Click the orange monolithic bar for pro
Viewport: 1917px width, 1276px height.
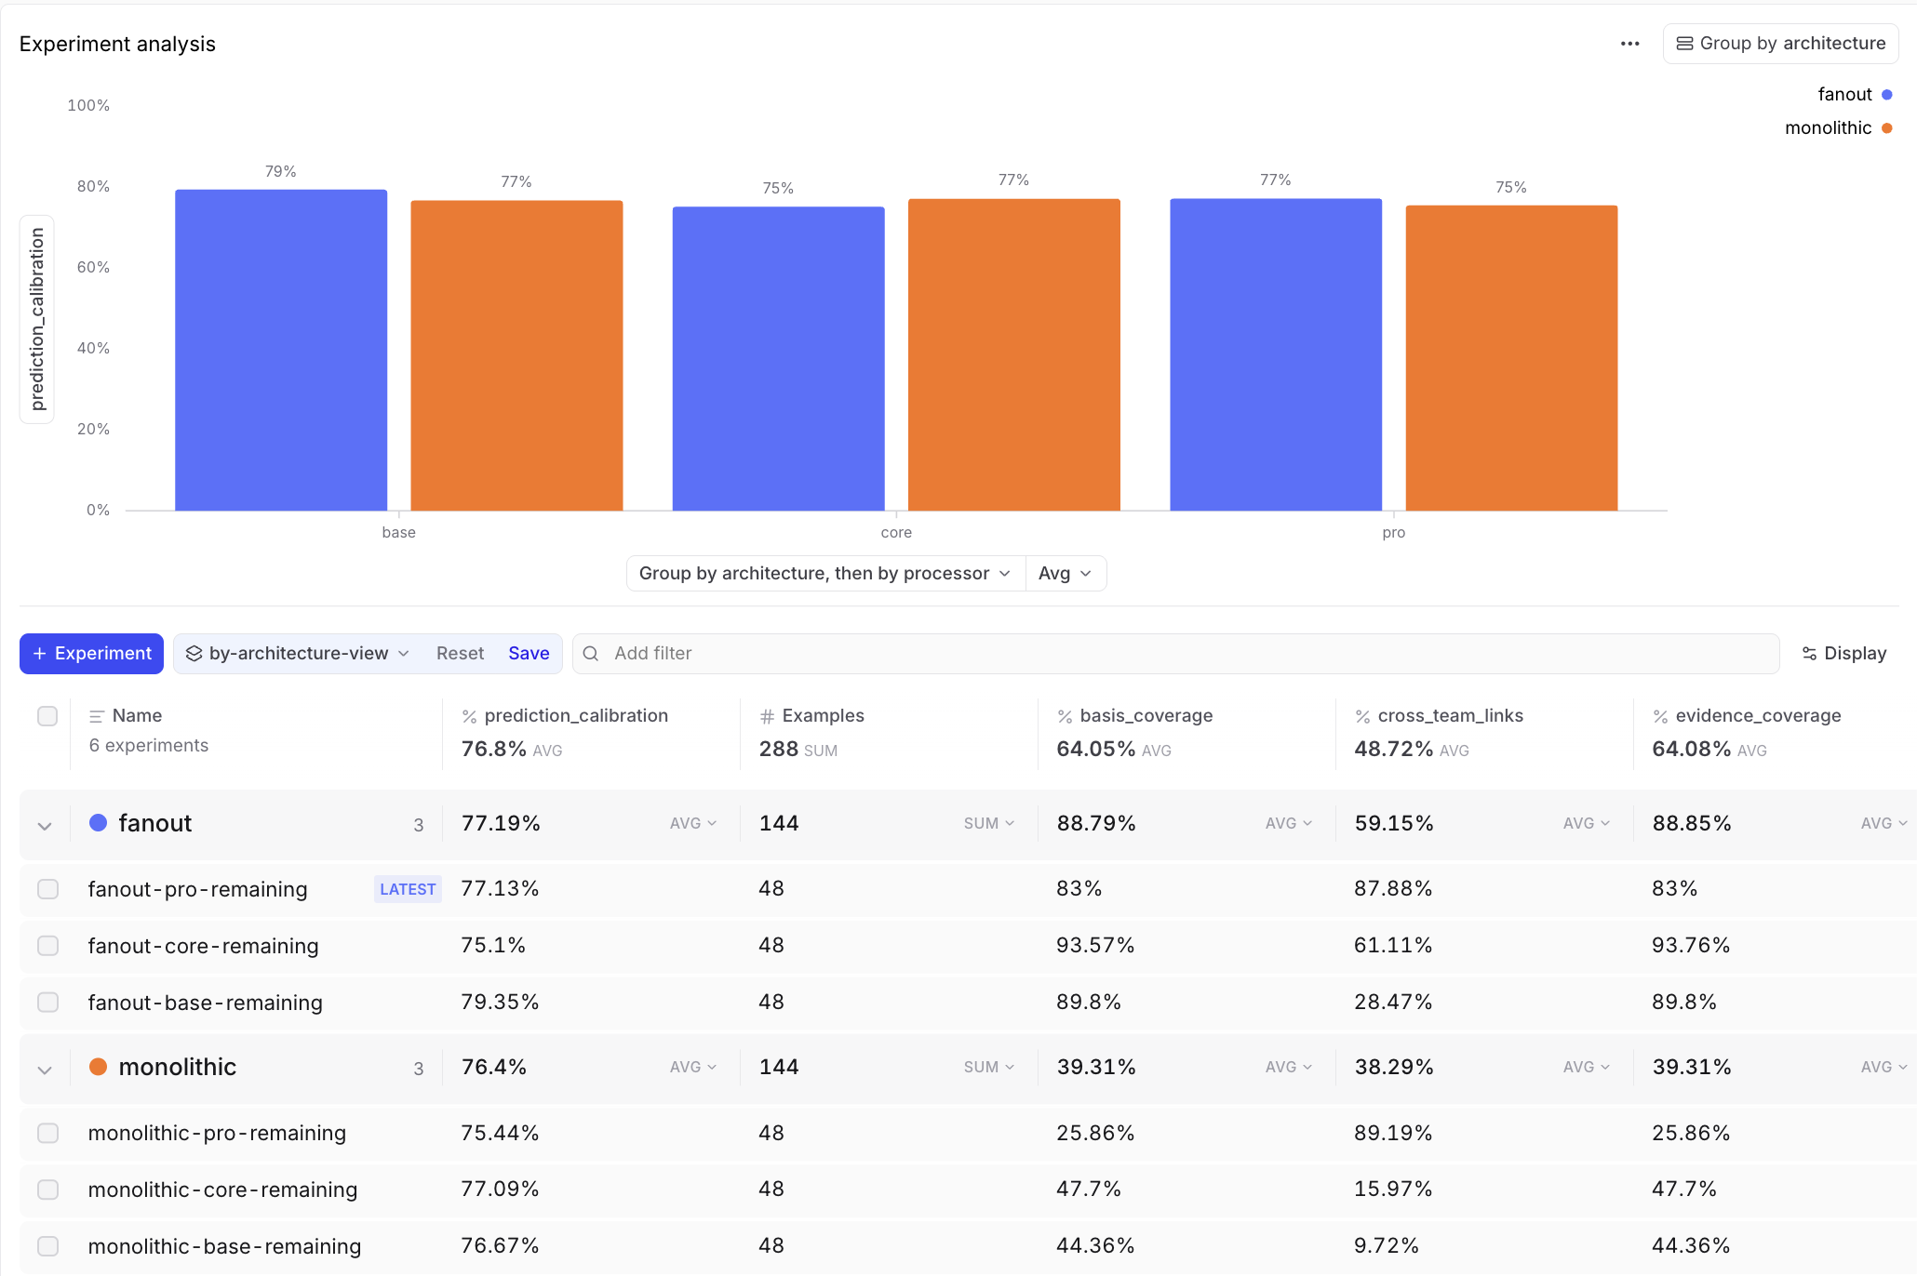[1511, 358]
